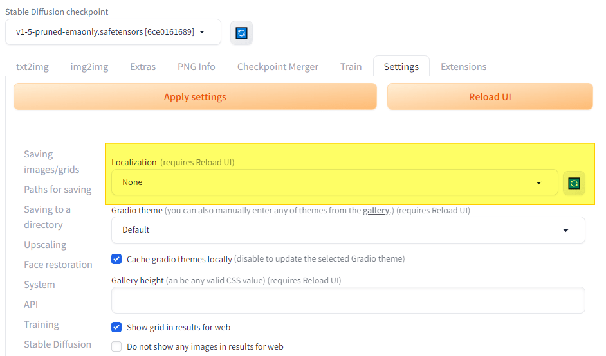Expand the Localization dropdown

334,182
